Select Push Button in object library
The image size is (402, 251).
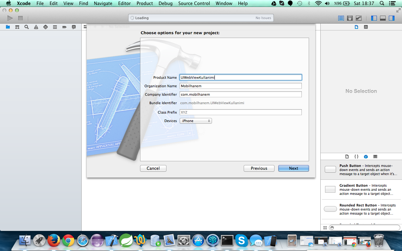coord(361,170)
